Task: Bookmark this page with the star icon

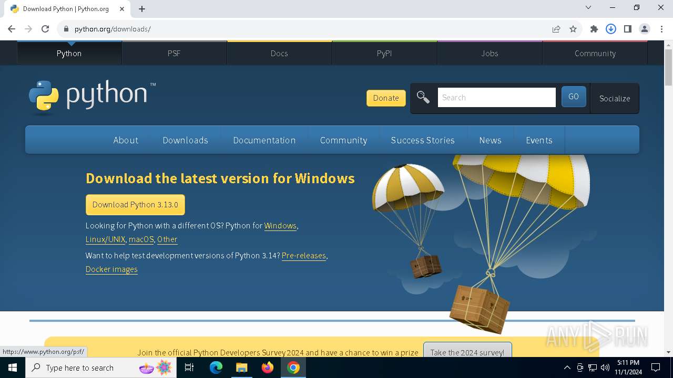Action: click(573, 29)
